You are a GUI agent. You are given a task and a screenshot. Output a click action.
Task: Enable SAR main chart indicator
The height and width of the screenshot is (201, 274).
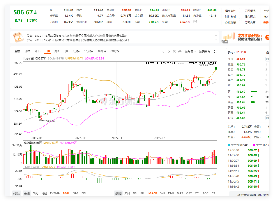coord(76,193)
